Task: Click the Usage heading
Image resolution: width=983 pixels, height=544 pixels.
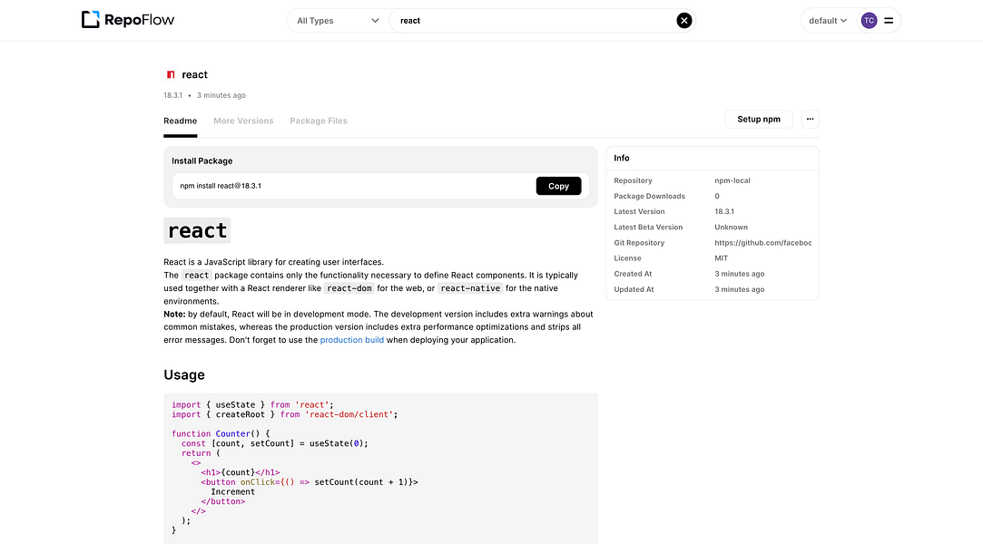Action: coord(184,374)
